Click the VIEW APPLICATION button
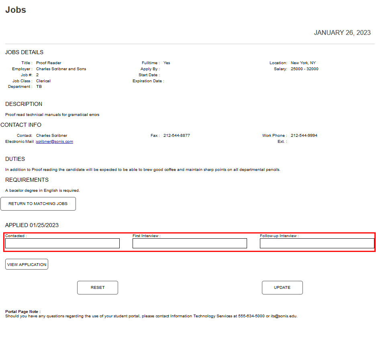 [27, 264]
